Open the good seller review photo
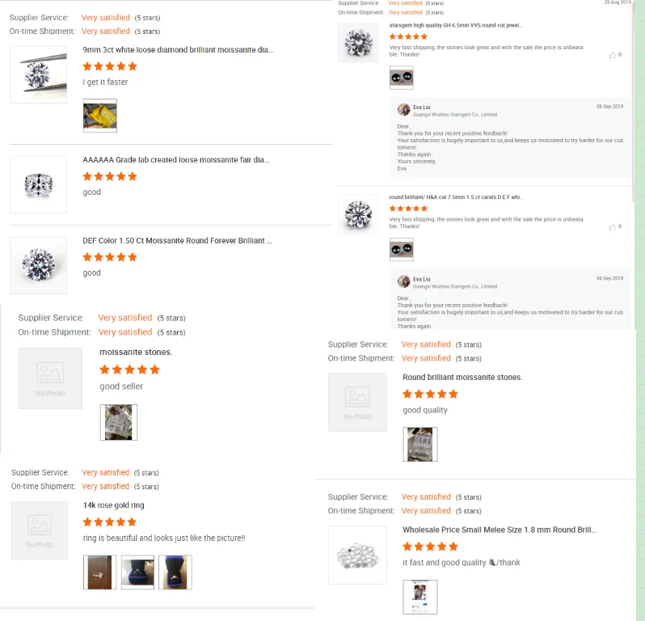 119,422
